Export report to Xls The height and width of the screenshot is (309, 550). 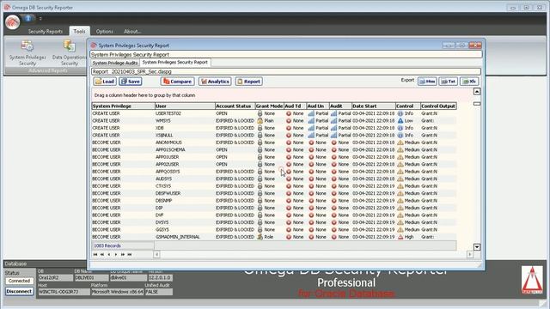point(469,82)
